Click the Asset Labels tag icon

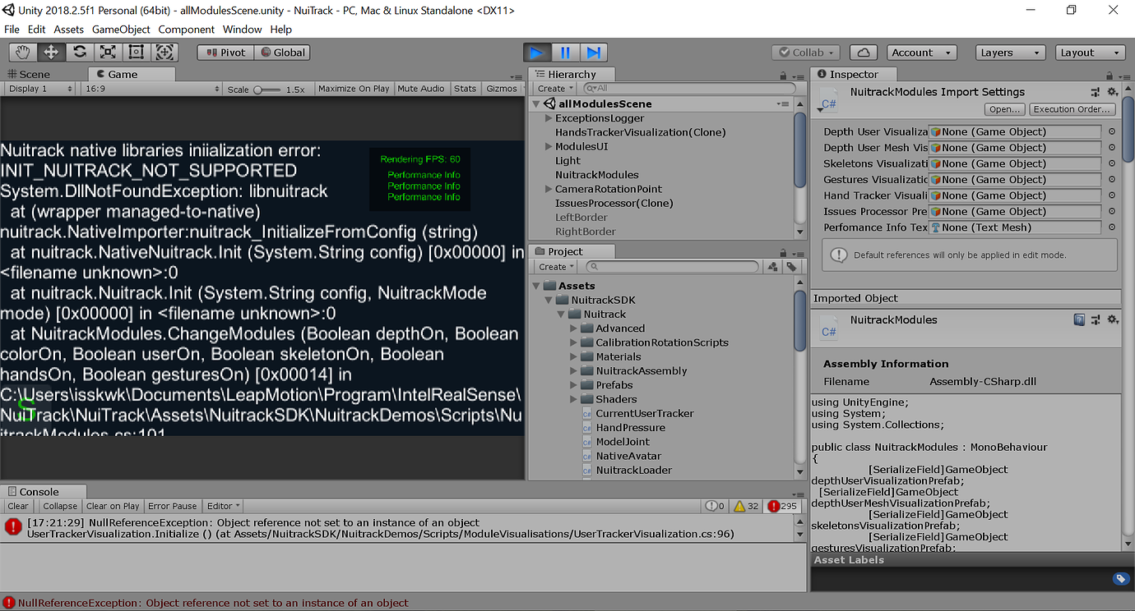(x=1121, y=578)
